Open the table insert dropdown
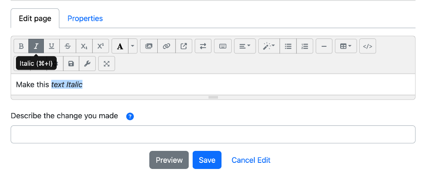Image resolution: width=443 pixels, height=180 pixels. pos(346,46)
